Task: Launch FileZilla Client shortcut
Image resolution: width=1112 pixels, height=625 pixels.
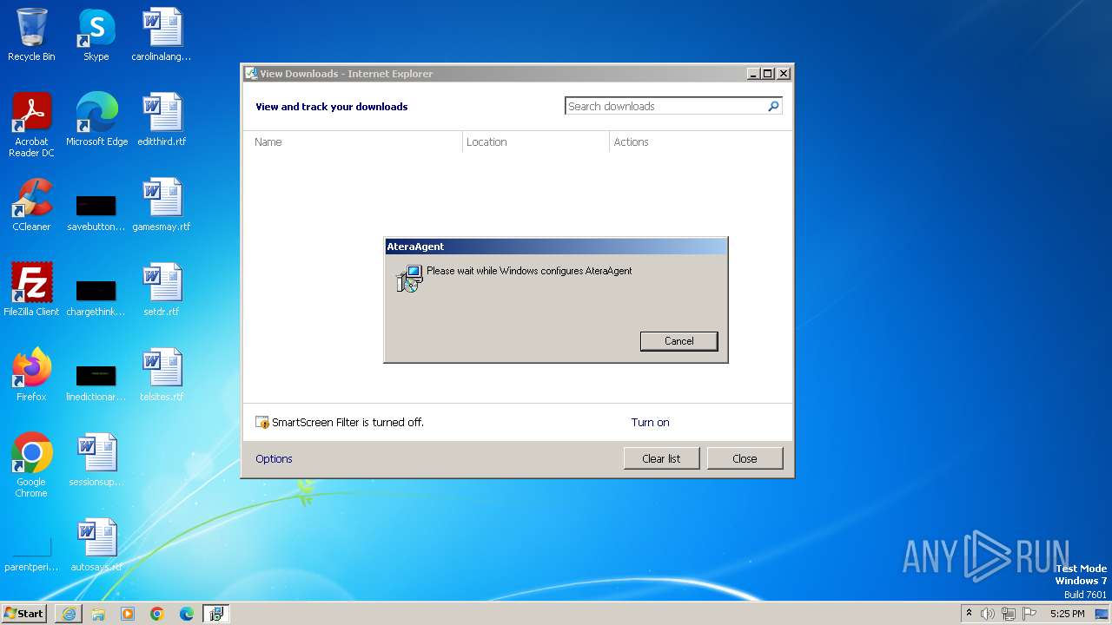Action: (31, 290)
